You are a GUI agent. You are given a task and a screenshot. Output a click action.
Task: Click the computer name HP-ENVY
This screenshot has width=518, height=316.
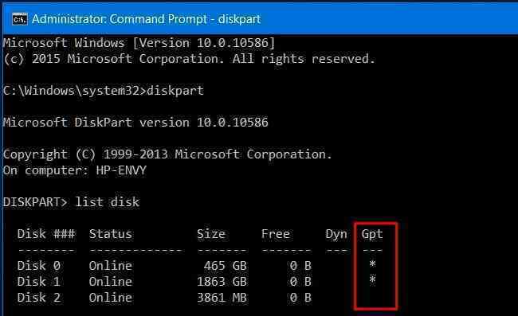[121, 170]
